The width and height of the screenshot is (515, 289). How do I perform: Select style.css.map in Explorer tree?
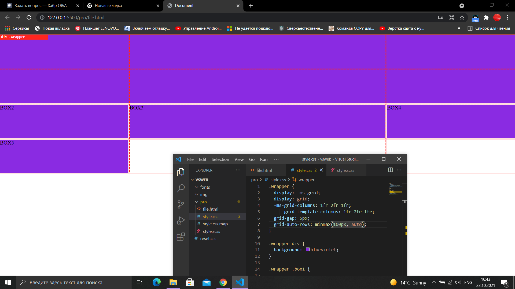point(215,224)
